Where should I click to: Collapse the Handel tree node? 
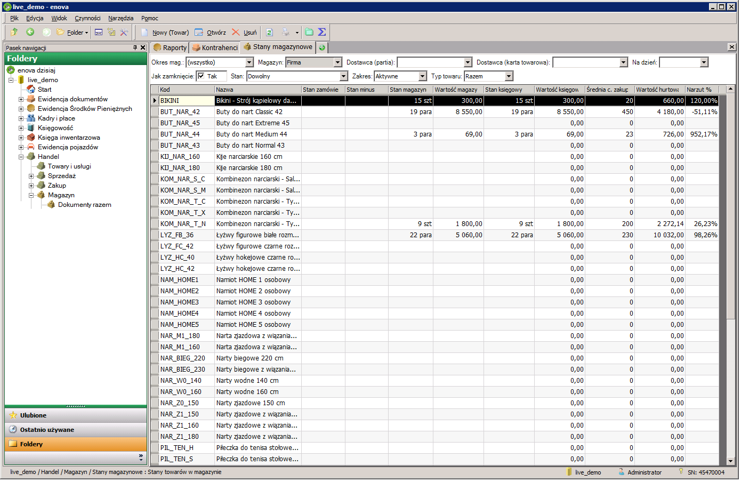pyautogui.click(x=21, y=157)
